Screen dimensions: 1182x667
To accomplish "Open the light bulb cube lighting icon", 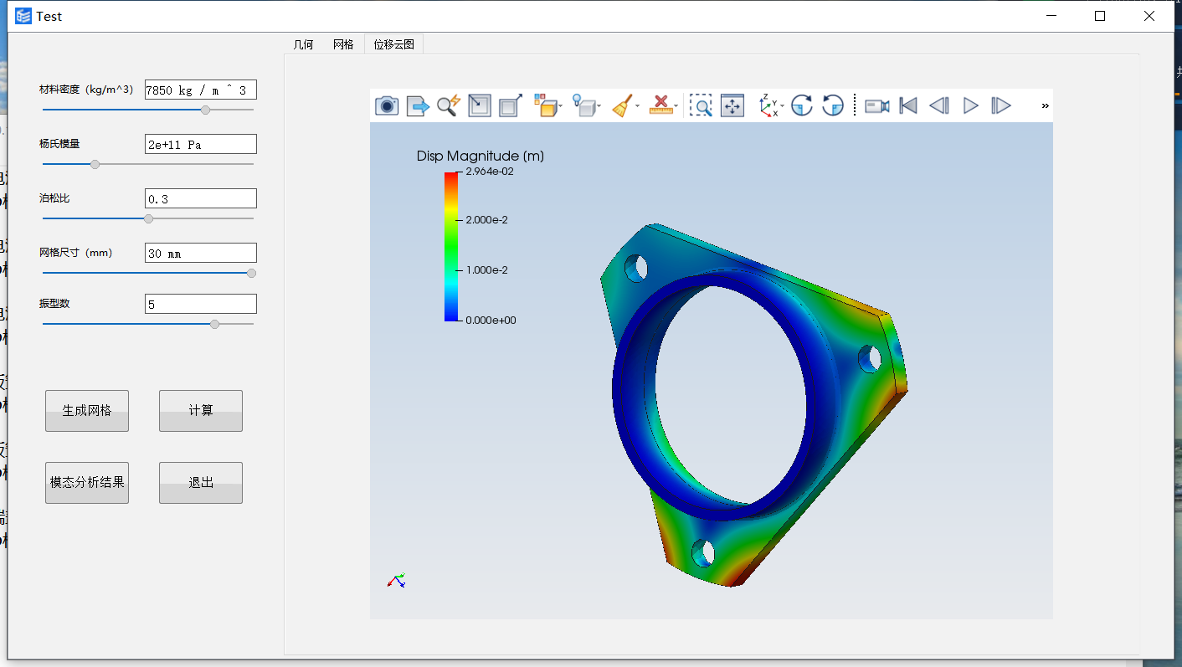I will point(586,105).
